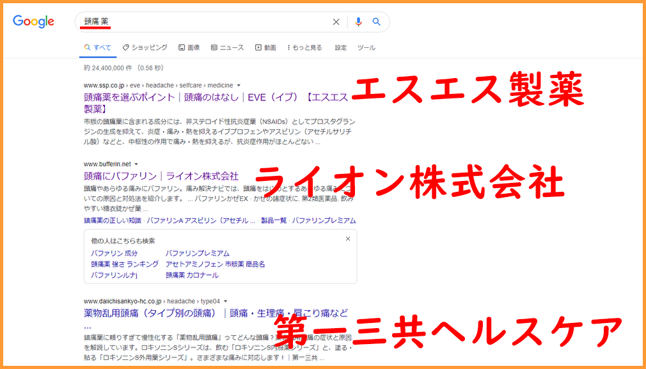Close the 他の人はこちらも検索 box

(348, 239)
